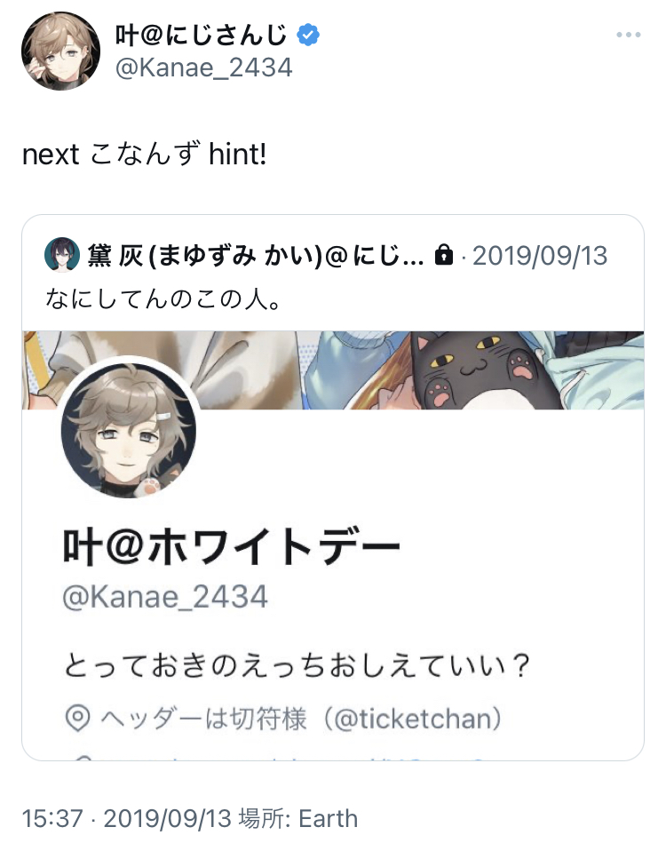Screen dimensions: 666x843
Task: Click the padlock protected-account icon
Action: click(x=443, y=255)
